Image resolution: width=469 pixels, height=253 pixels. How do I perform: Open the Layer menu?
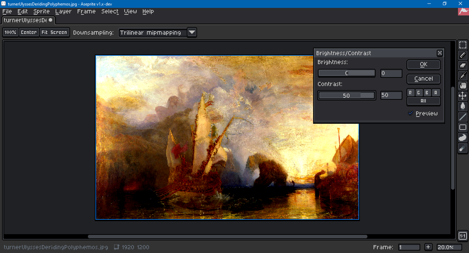pyautogui.click(x=63, y=11)
